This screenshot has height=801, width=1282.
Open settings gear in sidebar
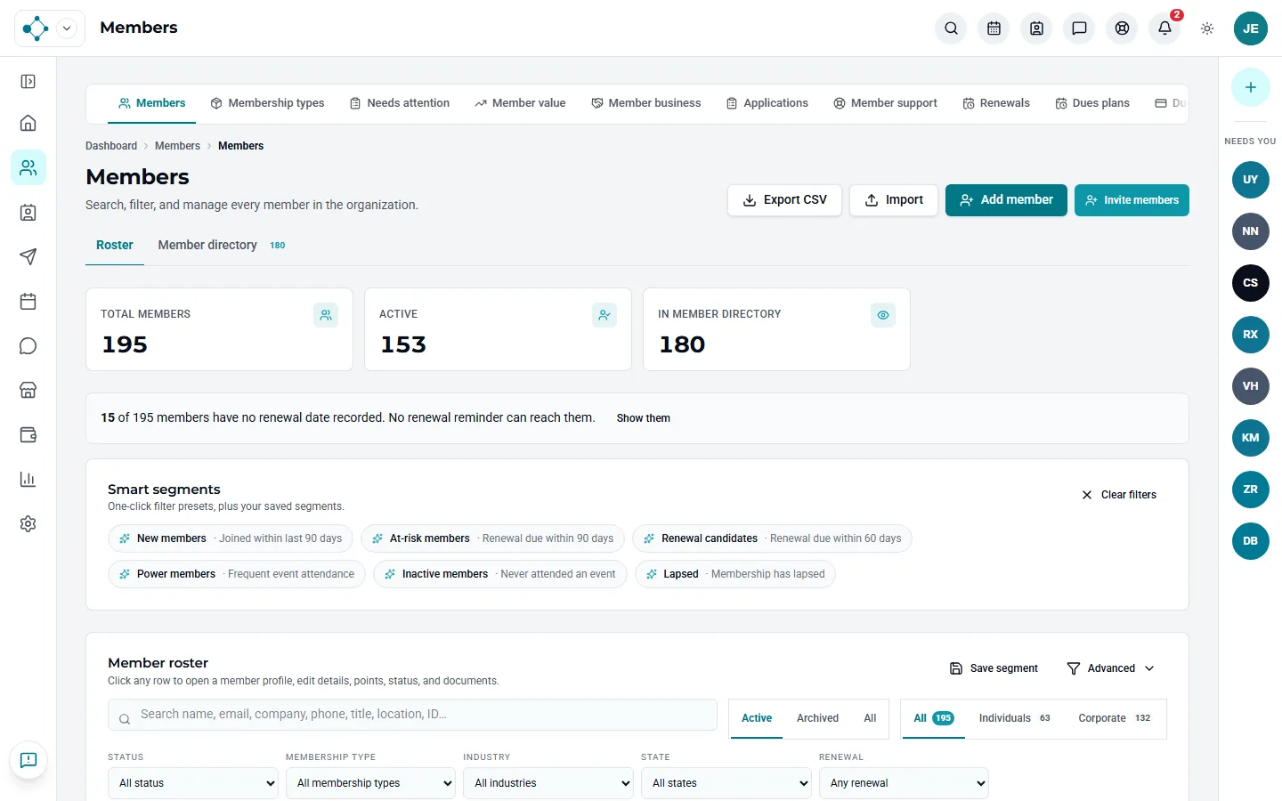tap(28, 523)
